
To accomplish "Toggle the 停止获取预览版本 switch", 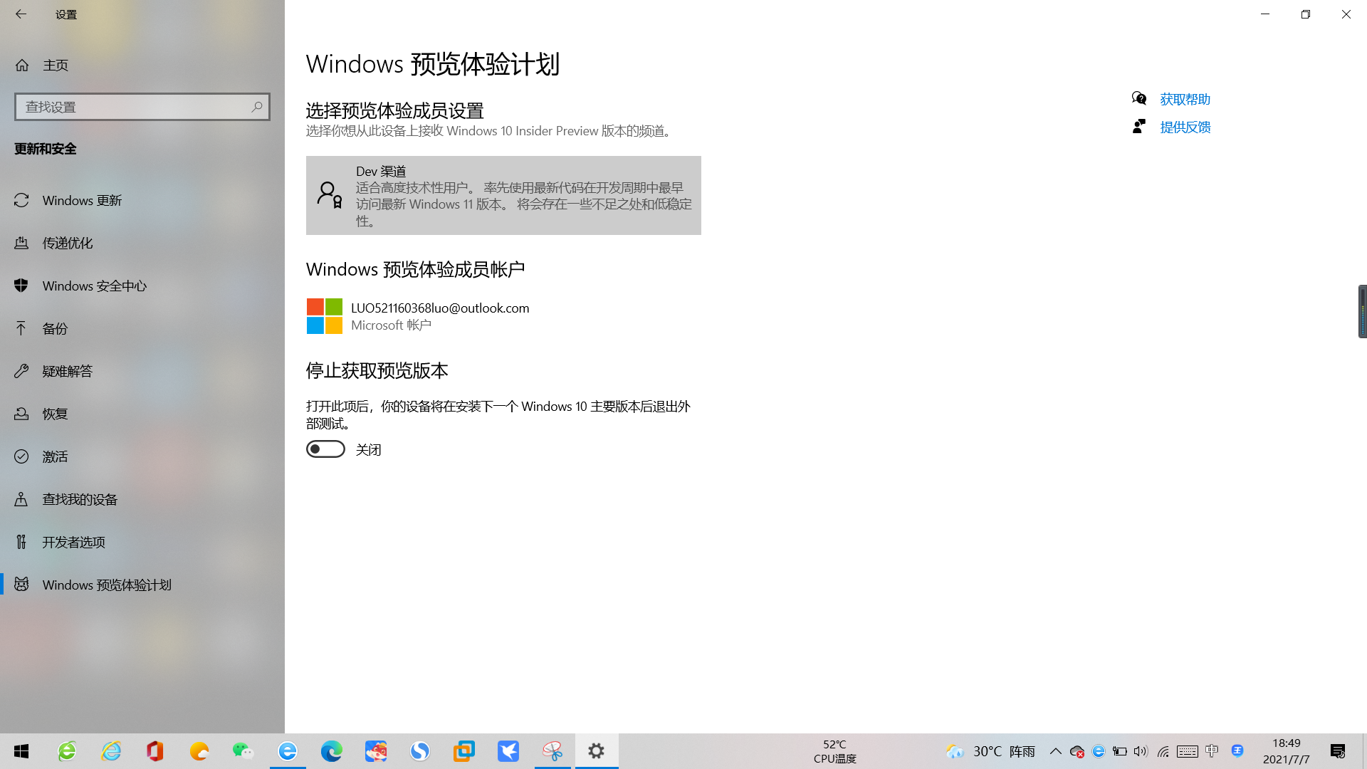I will click(x=325, y=449).
